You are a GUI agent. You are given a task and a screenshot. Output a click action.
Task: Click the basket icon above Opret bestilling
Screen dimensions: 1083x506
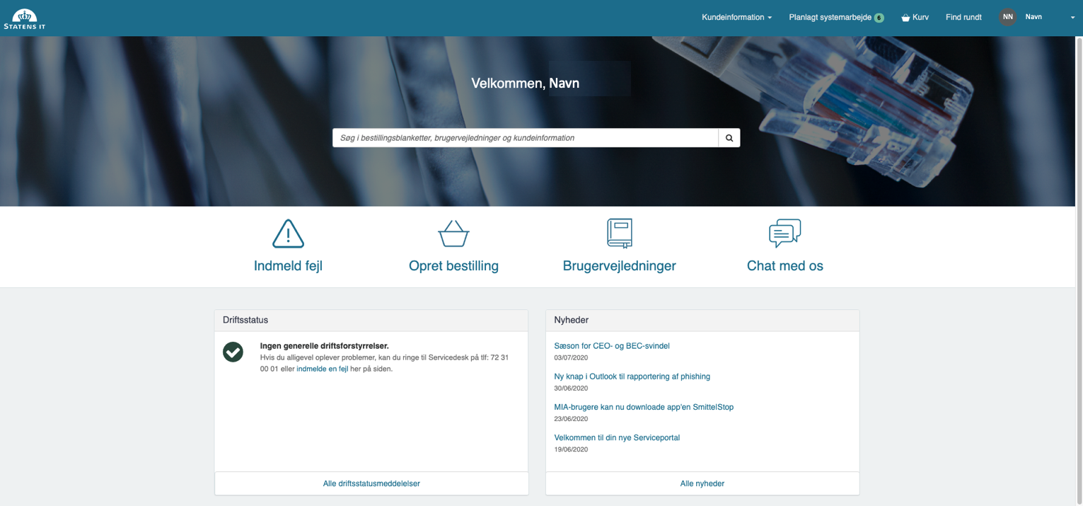click(x=453, y=234)
